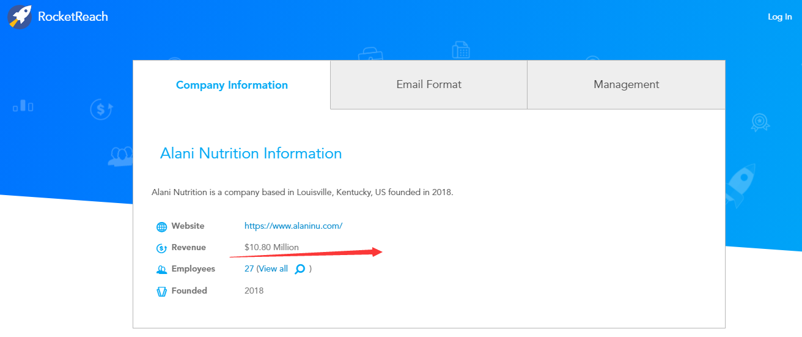
Task: Click the dollar icon beside Revenue
Action: tap(161, 248)
